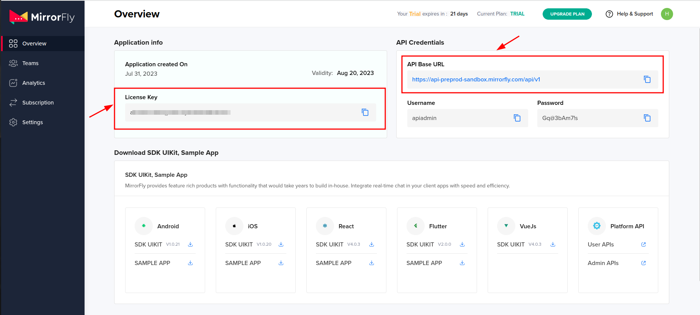Viewport: 700px width, 315px height.
Task: Click the MirrorFly logo
Action: coord(42,17)
